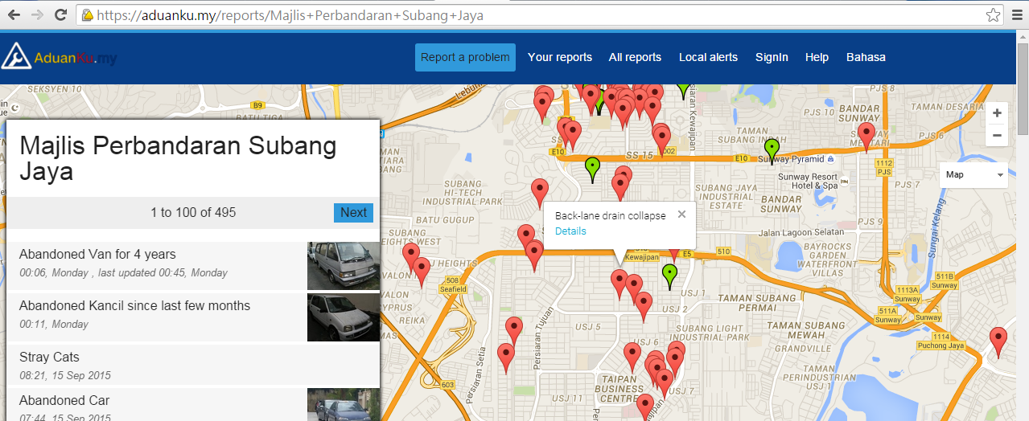Go to Local alerts
1029x421 pixels.
point(708,57)
